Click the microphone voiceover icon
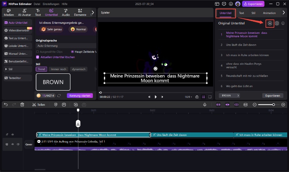 pos(204,105)
